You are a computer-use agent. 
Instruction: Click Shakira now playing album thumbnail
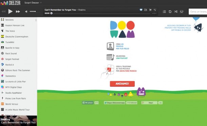point(18,121)
